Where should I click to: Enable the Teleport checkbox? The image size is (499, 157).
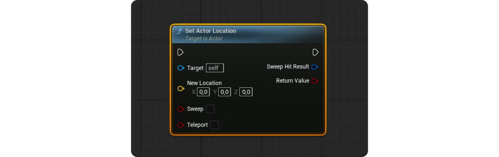(x=214, y=125)
